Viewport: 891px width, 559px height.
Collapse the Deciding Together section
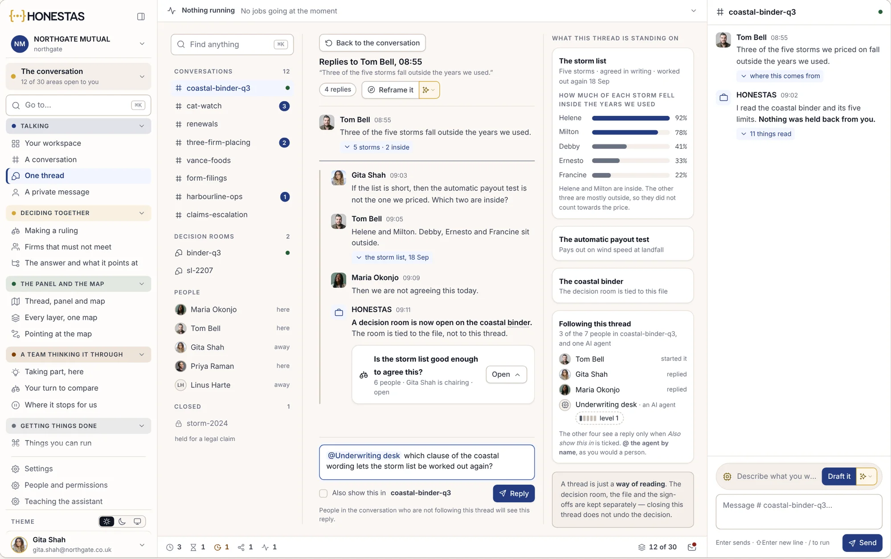(78, 213)
